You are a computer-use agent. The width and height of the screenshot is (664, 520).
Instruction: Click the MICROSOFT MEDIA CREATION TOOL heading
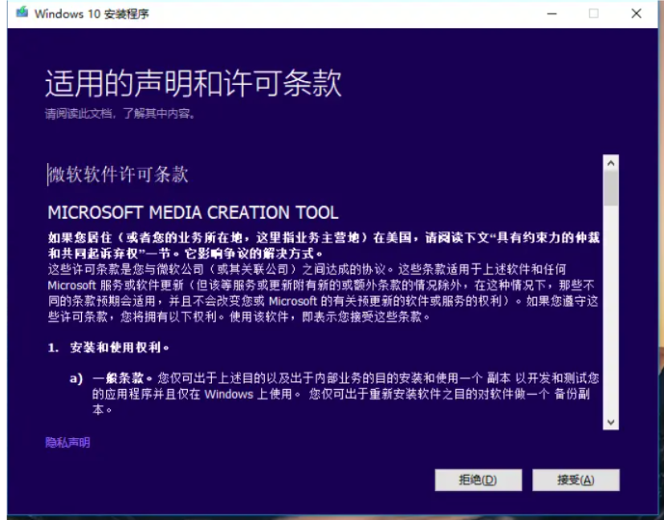pos(193,213)
